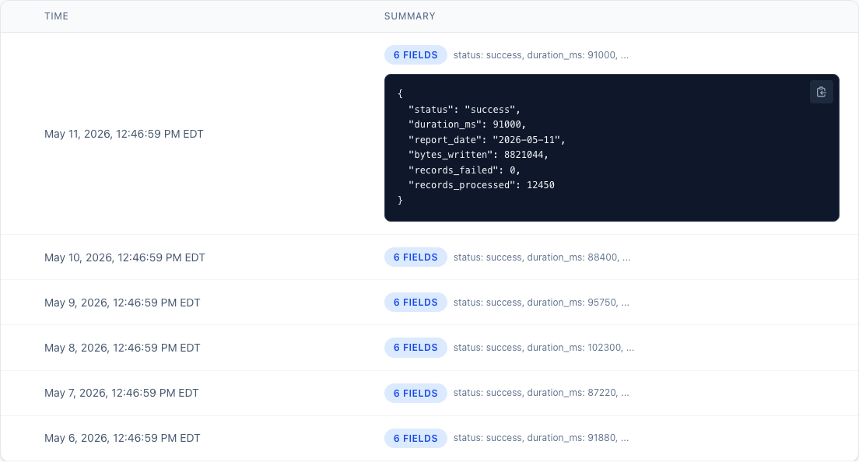Expand the 6 FIELDS badge for May 10
This screenshot has width=859, height=462.
pos(415,257)
